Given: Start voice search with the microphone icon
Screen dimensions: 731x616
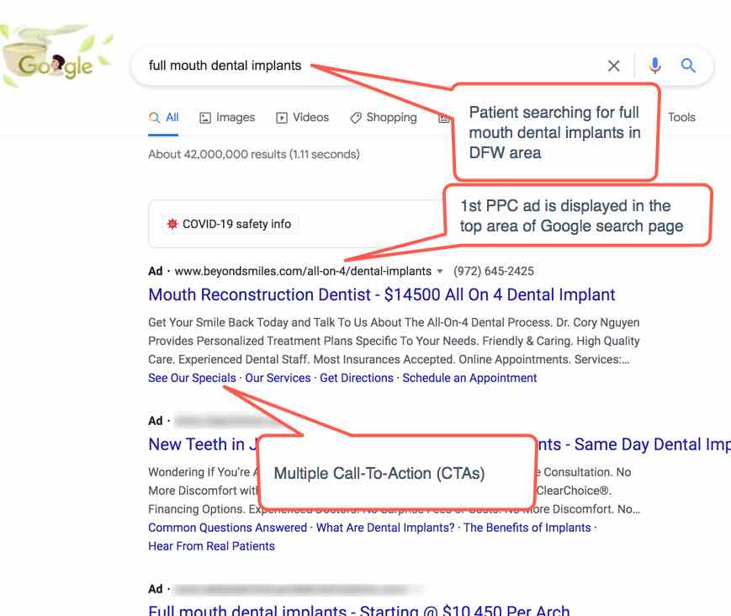Looking at the screenshot, I should [x=654, y=66].
